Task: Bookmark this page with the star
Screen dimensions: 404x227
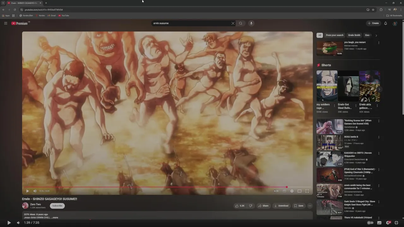Action: (x=373, y=10)
